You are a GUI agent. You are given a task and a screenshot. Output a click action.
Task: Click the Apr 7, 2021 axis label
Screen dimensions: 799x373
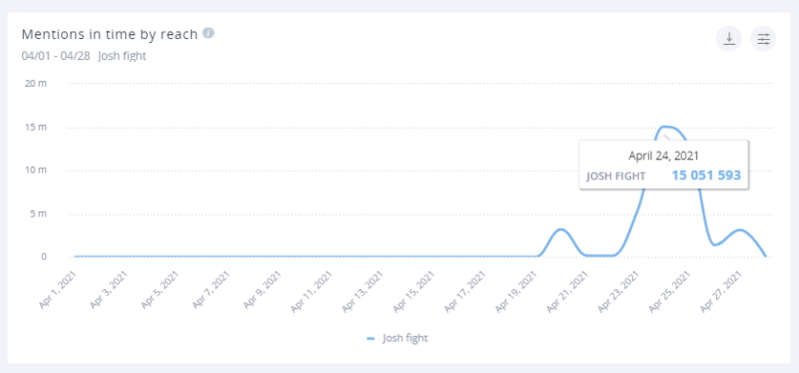pos(213,290)
